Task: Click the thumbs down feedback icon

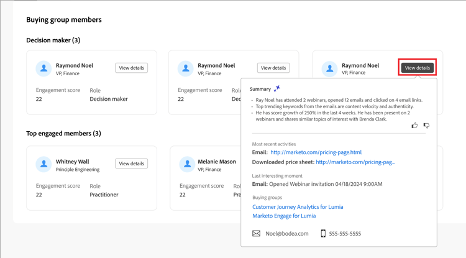Action: (426, 126)
